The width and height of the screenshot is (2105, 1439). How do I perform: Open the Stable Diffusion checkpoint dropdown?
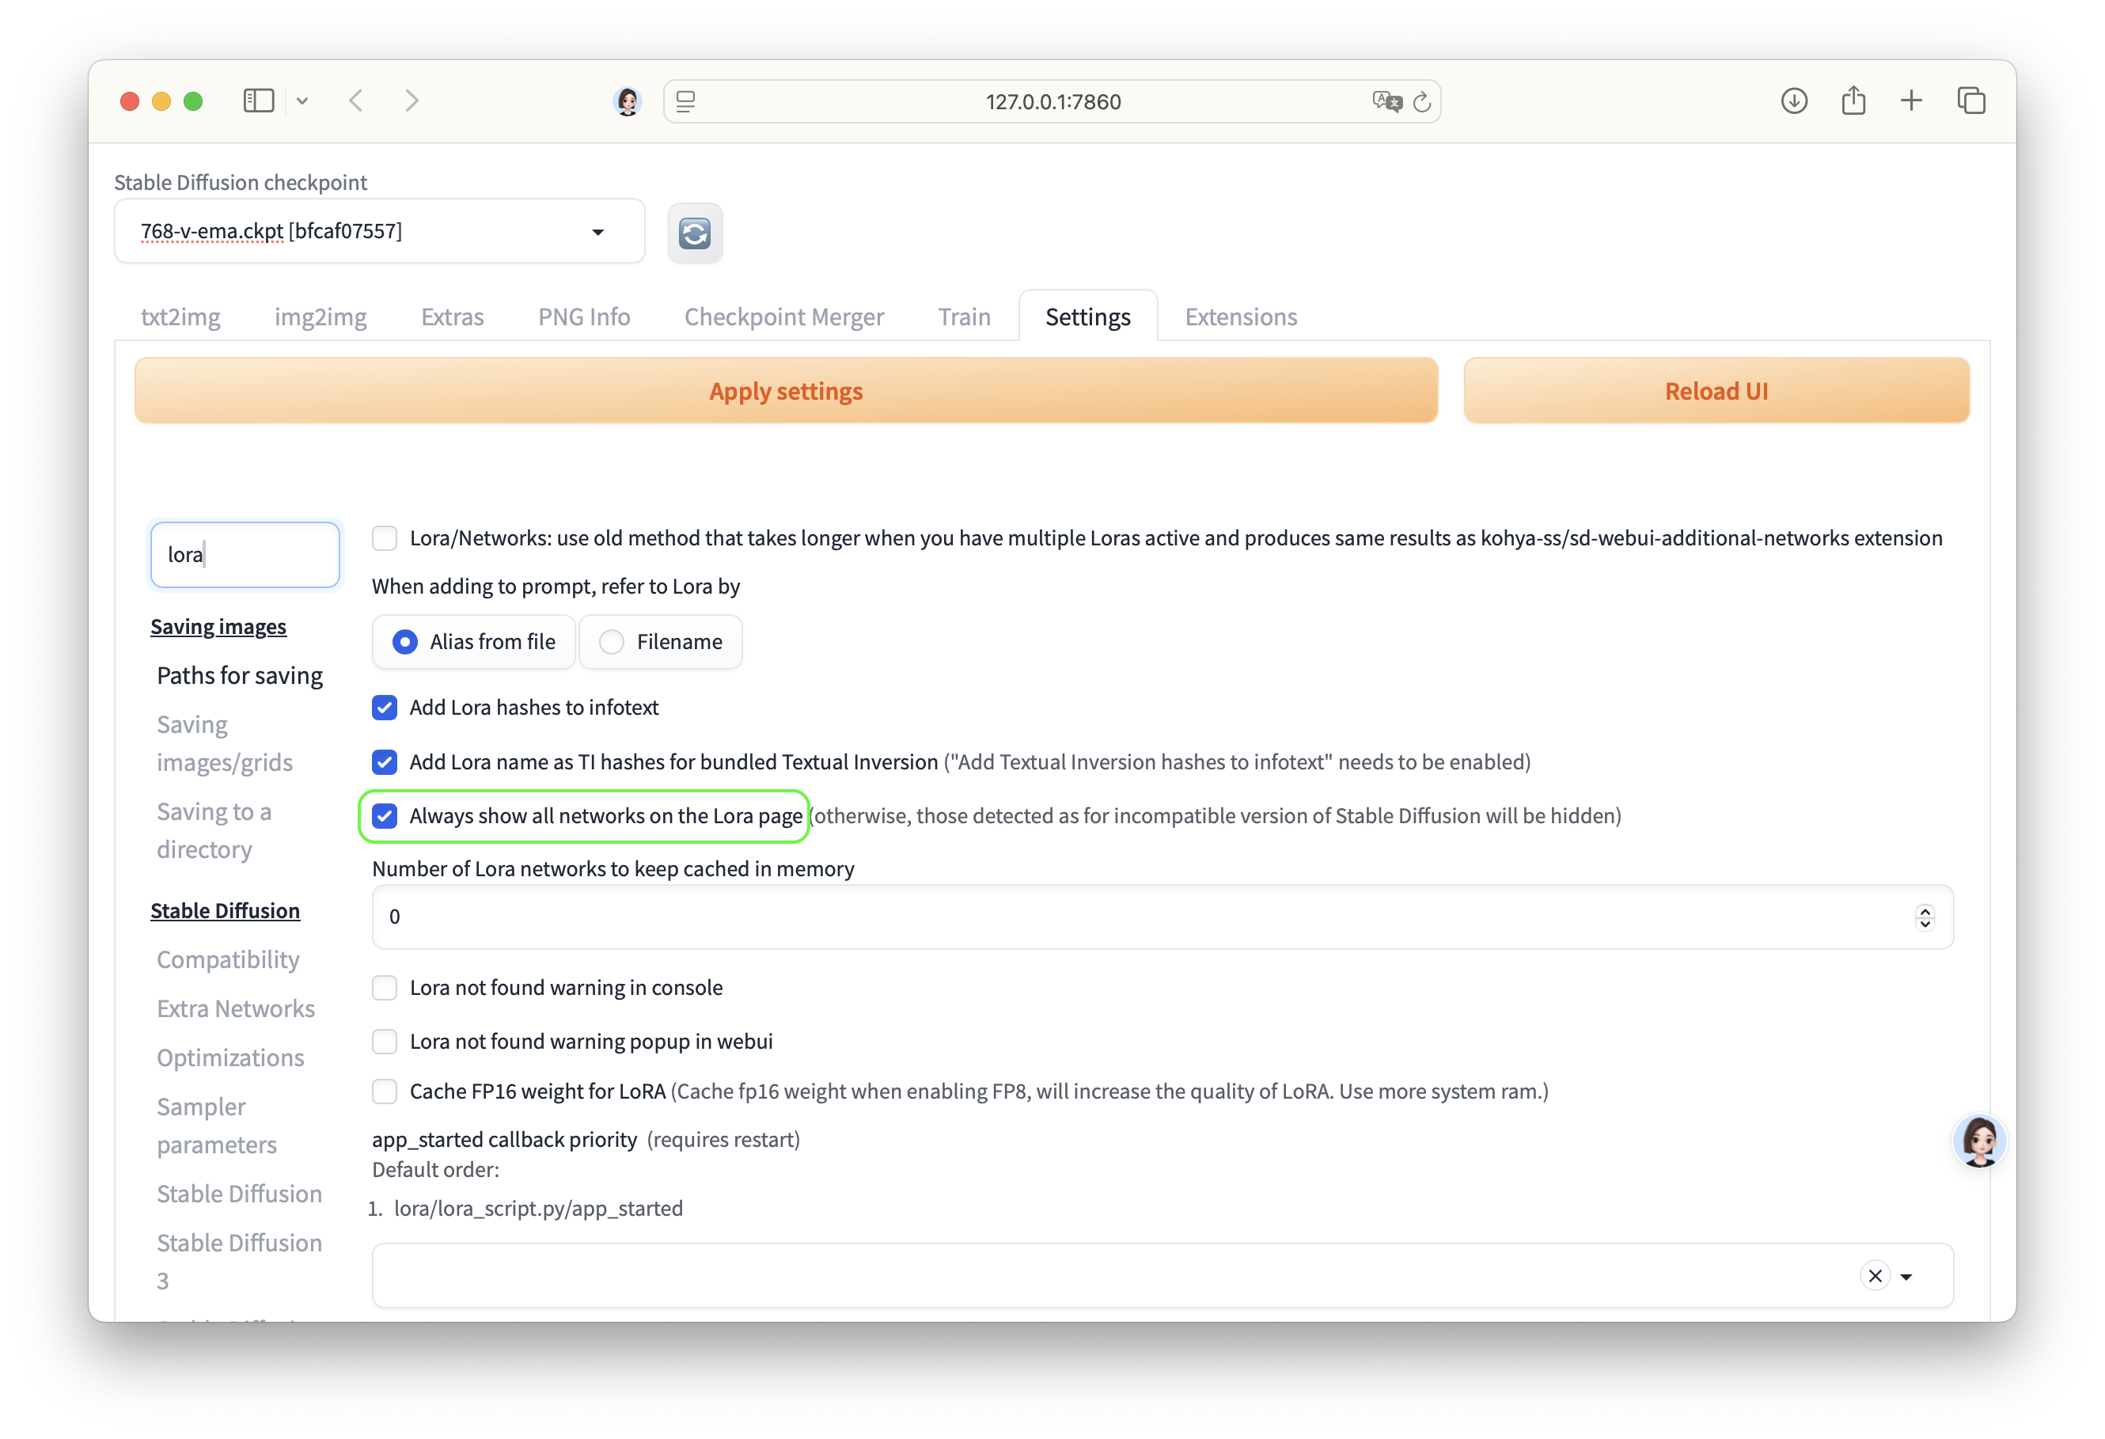(597, 232)
